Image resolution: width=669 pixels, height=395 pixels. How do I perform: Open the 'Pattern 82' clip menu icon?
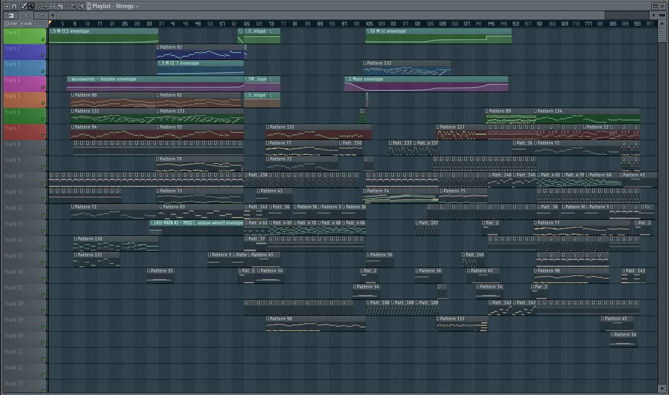coord(158,47)
